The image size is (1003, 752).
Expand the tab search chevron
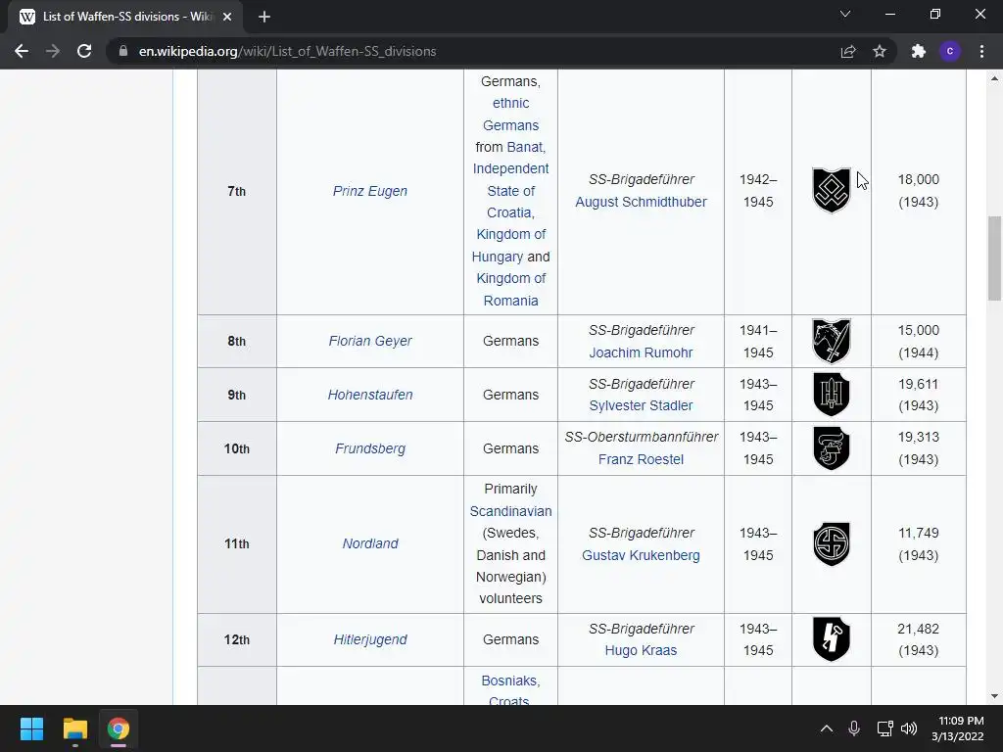[x=845, y=14]
